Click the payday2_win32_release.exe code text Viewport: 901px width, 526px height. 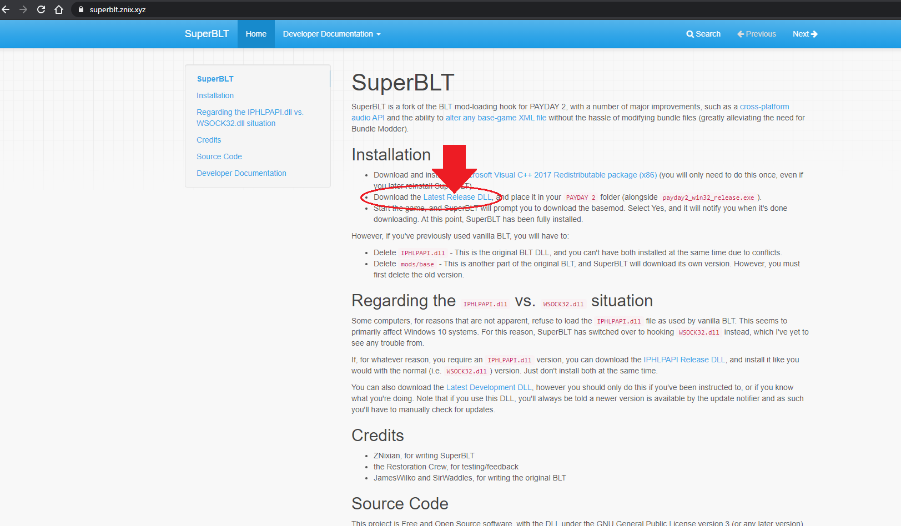(x=708, y=198)
